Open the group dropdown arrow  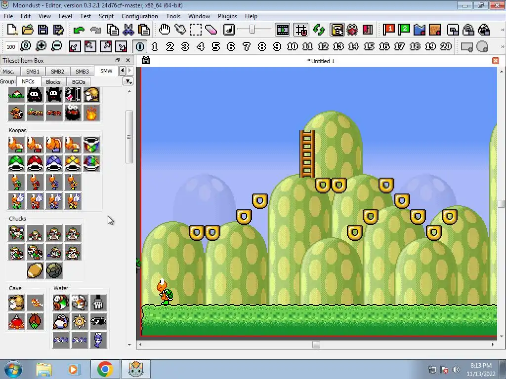click(128, 81)
